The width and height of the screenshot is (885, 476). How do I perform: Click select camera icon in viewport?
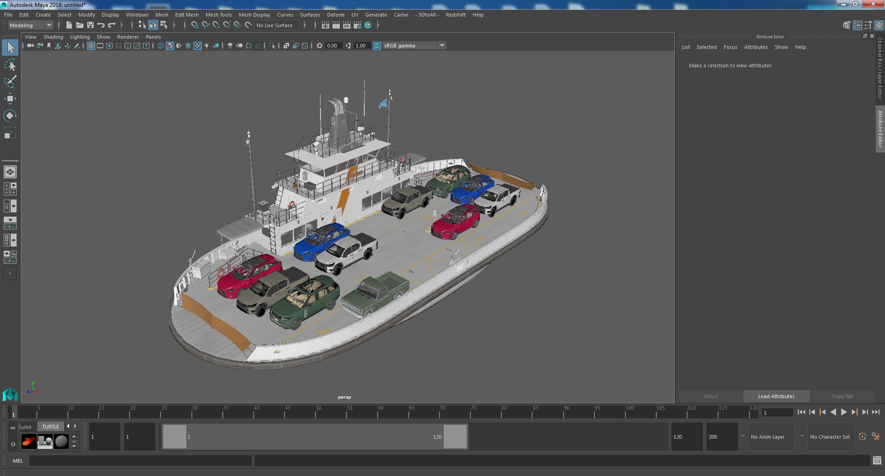point(30,46)
